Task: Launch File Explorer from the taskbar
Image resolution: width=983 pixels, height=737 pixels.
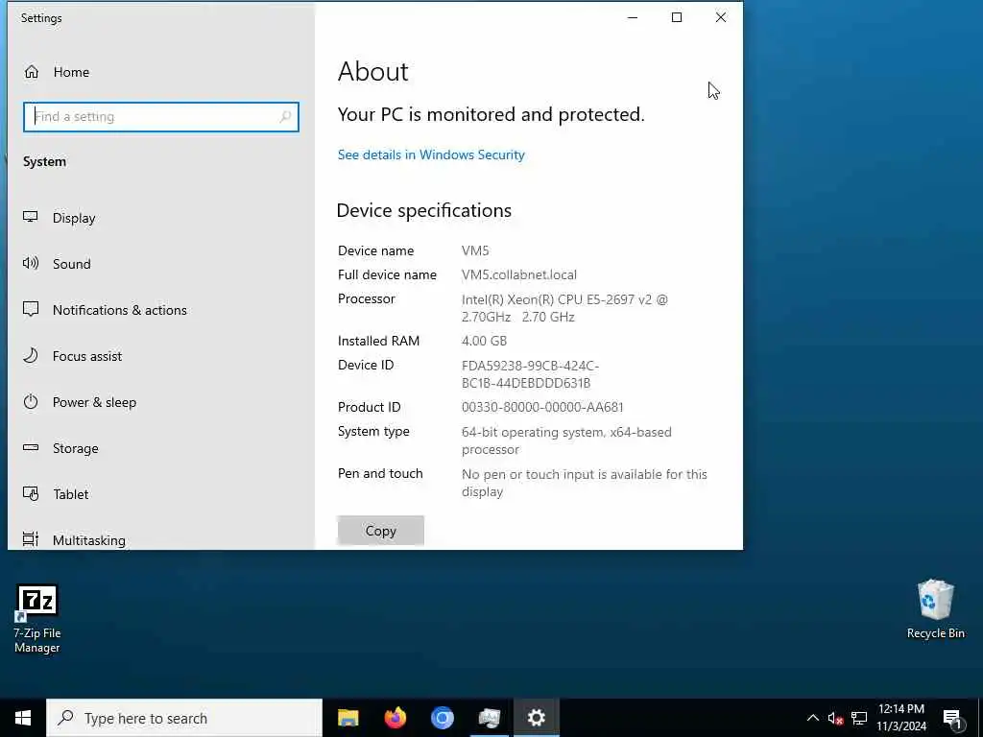Action: click(348, 718)
